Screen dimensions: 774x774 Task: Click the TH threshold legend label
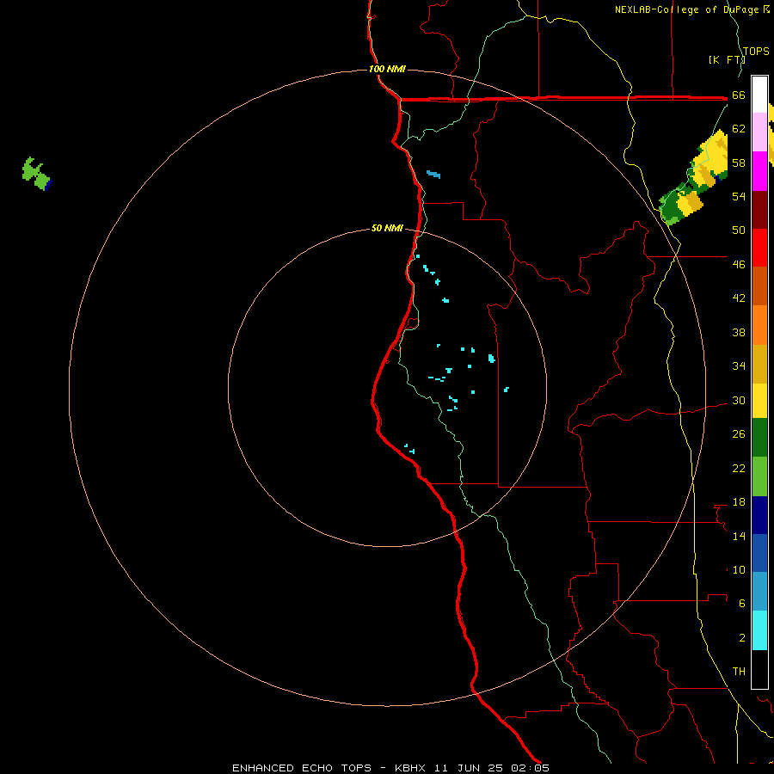click(x=739, y=671)
